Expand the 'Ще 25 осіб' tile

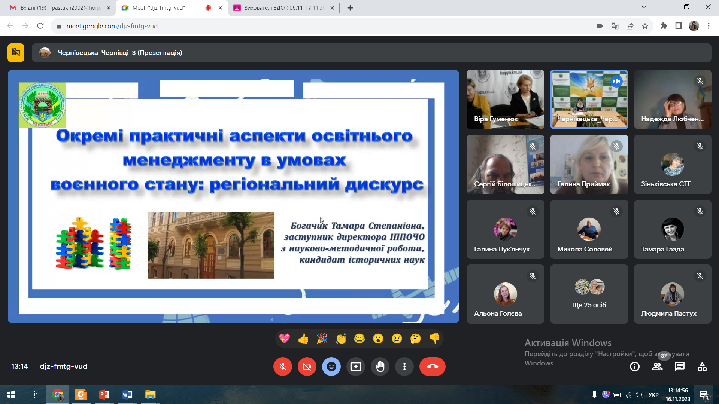click(589, 294)
